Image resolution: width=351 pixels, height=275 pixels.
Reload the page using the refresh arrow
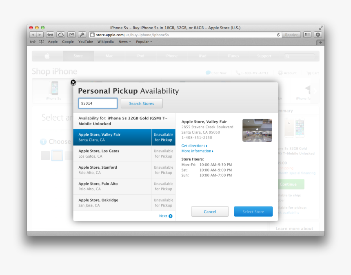(x=278, y=35)
